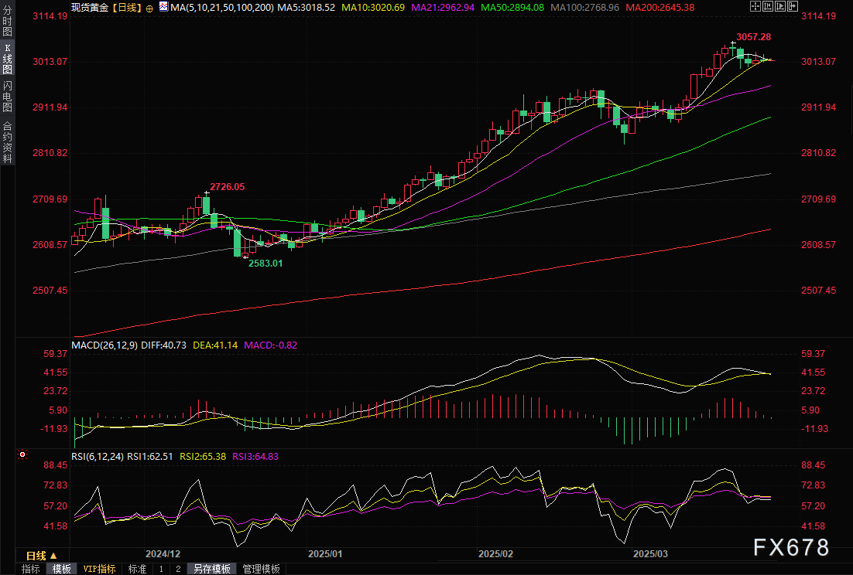Open the 闪电图 side tab

[x=7, y=95]
